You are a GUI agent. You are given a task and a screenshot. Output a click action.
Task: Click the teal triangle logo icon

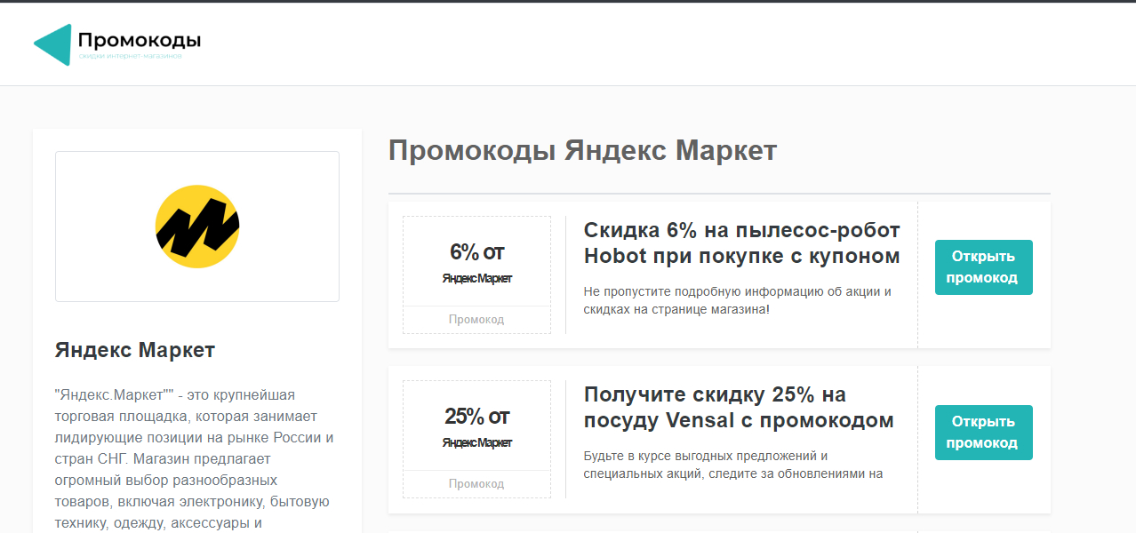pyautogui.click(x=52, y=44)
